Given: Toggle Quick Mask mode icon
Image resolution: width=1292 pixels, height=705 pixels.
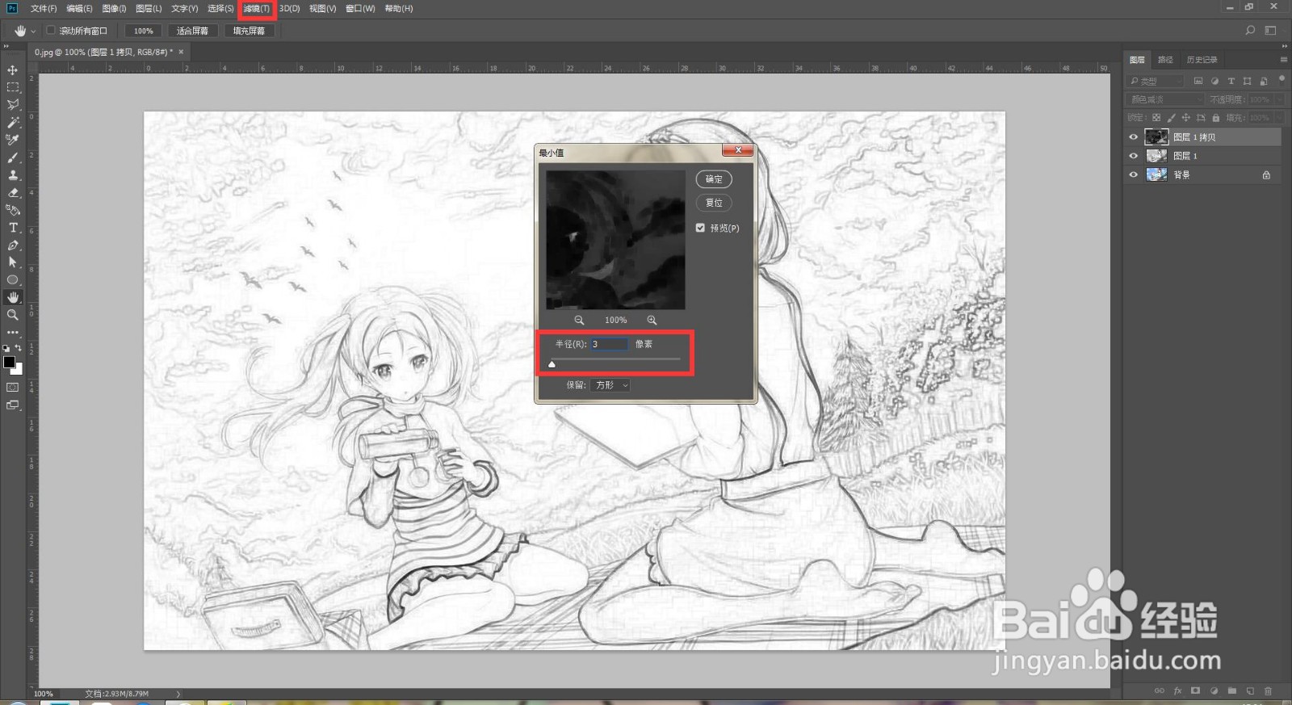Looking at the screenshot, I should (13, 388).
